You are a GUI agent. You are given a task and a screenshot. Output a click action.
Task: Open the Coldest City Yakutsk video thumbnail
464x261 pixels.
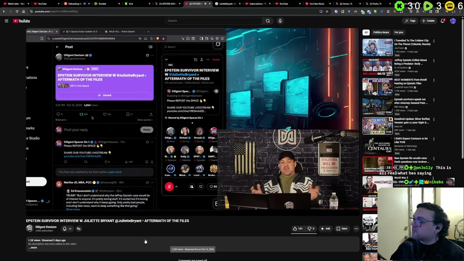pos(377,47)
